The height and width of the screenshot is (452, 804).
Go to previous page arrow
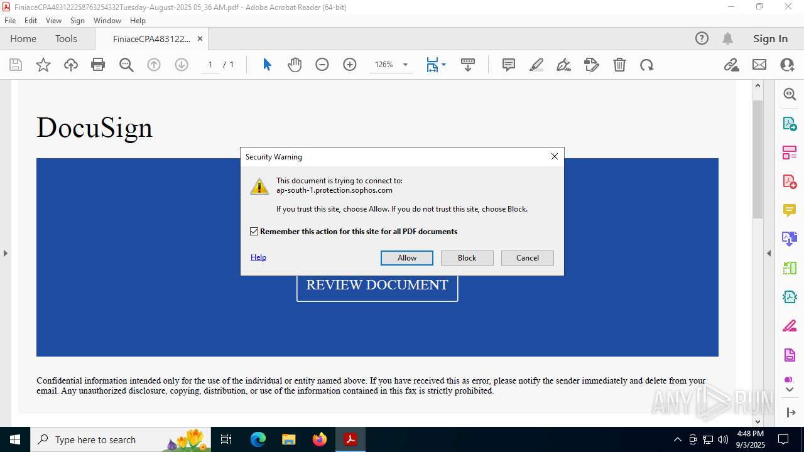tap(154, 65)
